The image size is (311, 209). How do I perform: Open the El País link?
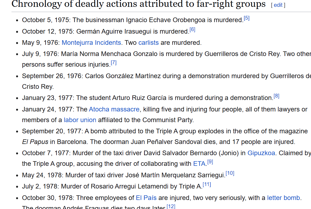point(146,198)
